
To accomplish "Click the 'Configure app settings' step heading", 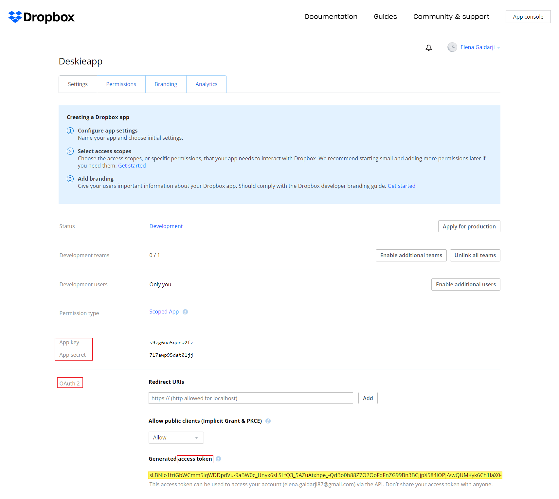I will (x=108, y=131).
